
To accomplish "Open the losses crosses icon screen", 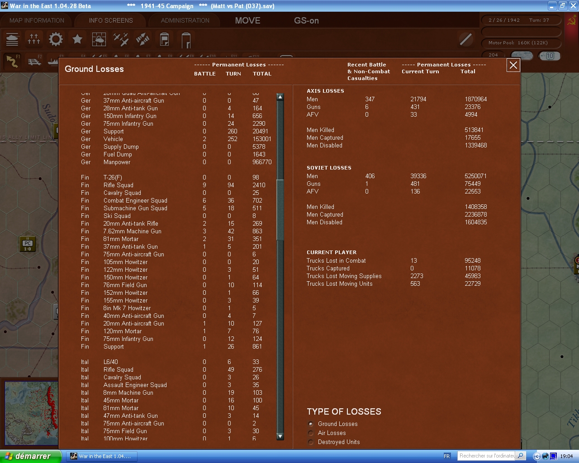I will [x=34, y=39].
